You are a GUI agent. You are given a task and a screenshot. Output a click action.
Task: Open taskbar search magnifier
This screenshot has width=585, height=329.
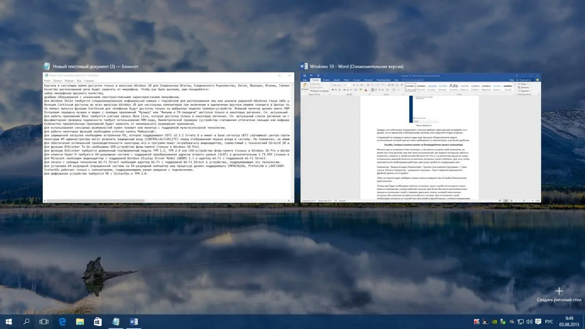point(26,322)
